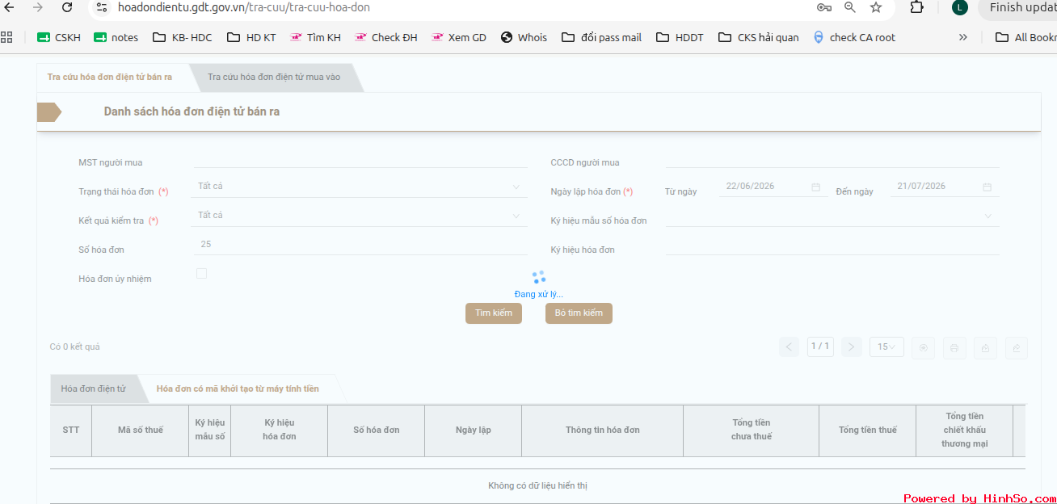
Task: Focus the Số hóa đơn field containing 25
Action: click(360, 245)
